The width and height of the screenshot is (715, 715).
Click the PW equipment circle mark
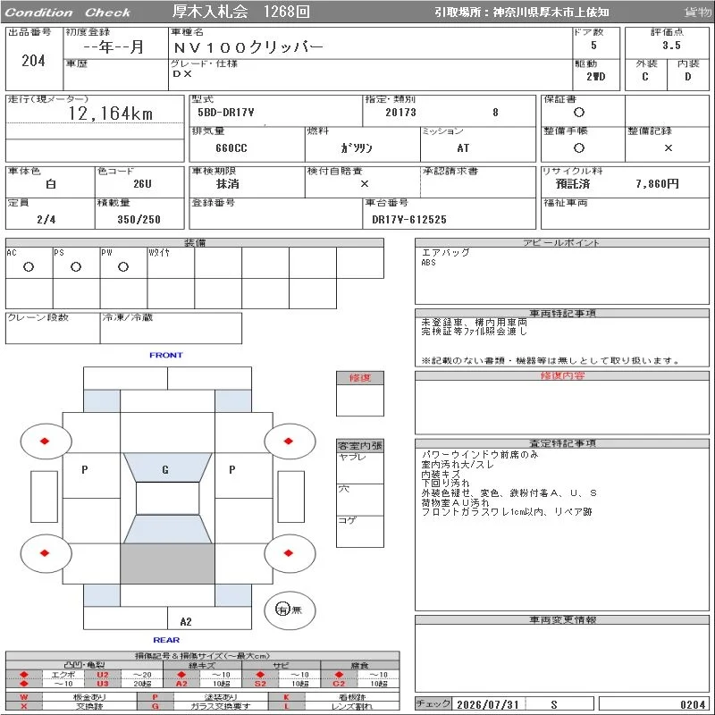(123, 266)
